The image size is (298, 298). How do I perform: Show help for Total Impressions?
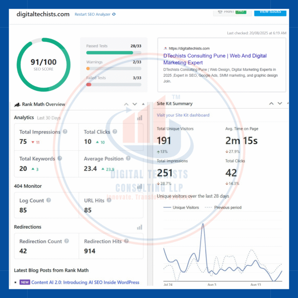65,132
